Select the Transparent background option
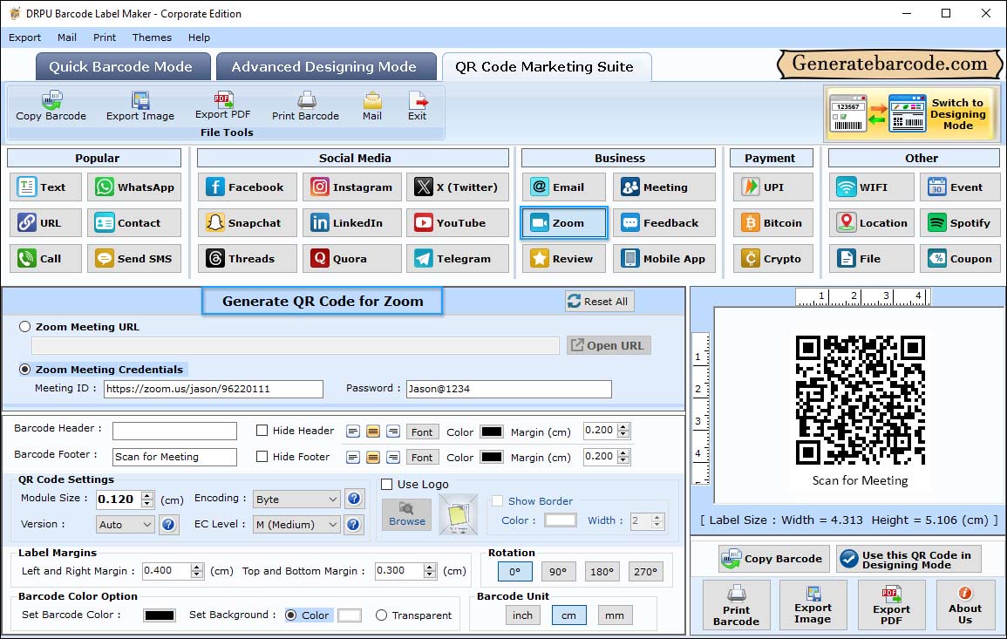This screenshot has height=639, width=1007. coord(382,615)
